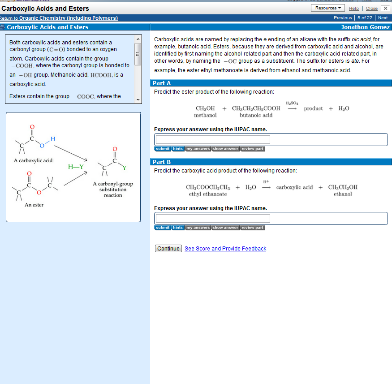View my answers for Part A
The image size is (392, 384).
[198, 148]
